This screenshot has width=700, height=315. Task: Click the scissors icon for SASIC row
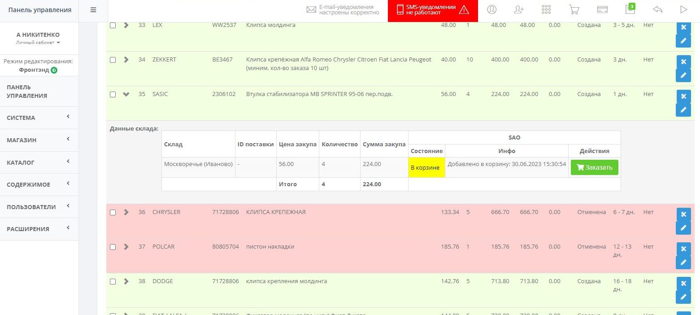pyautogui.click(x=683, y=96)
